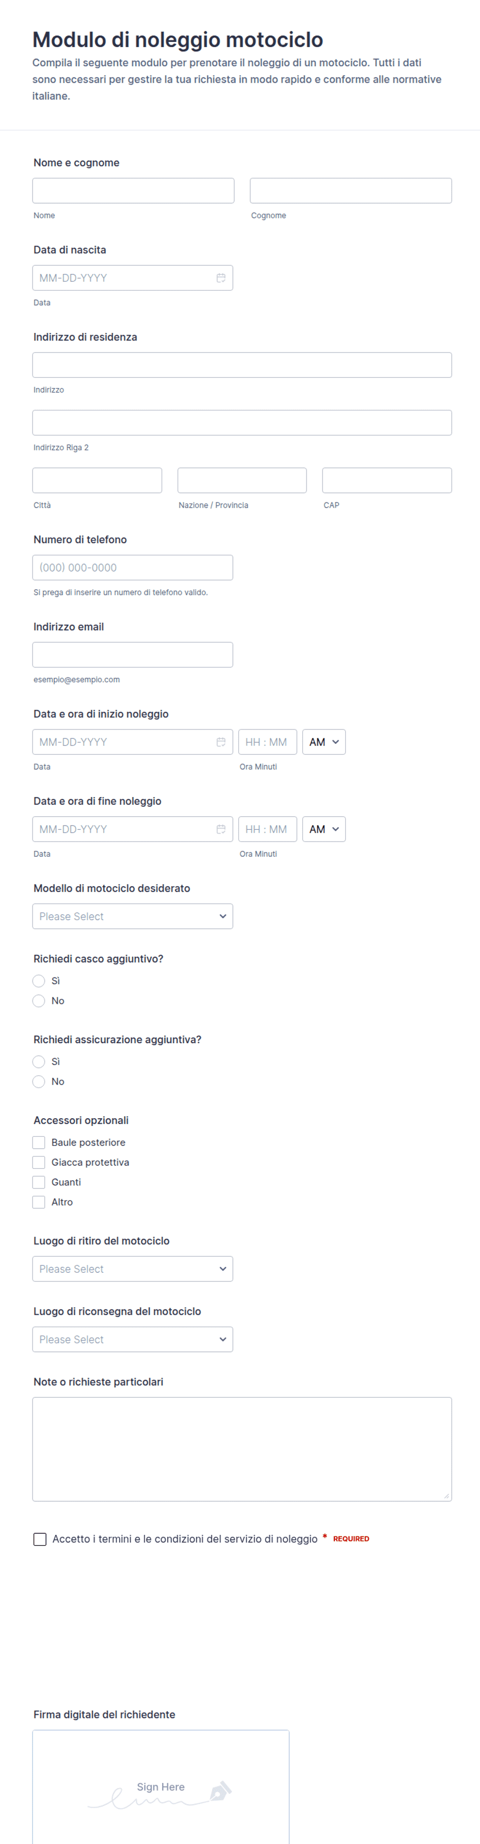Click the Numero di telefono field

click(133, 568)
